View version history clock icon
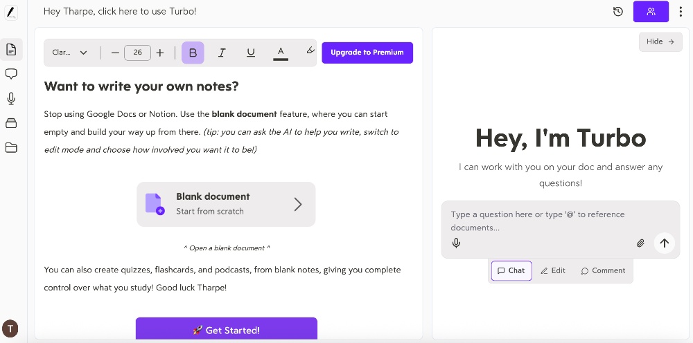The image size is (693, 343). tap(618, 12)
